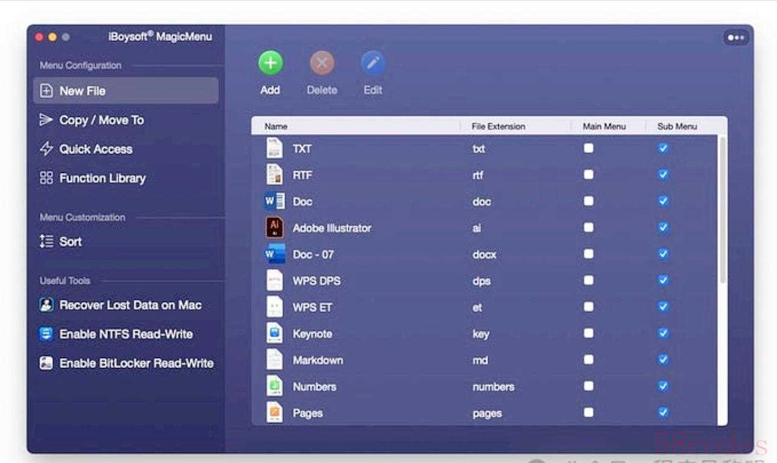Uncheck Sub Menu for Keynote
777x463 pixels.
663,333
